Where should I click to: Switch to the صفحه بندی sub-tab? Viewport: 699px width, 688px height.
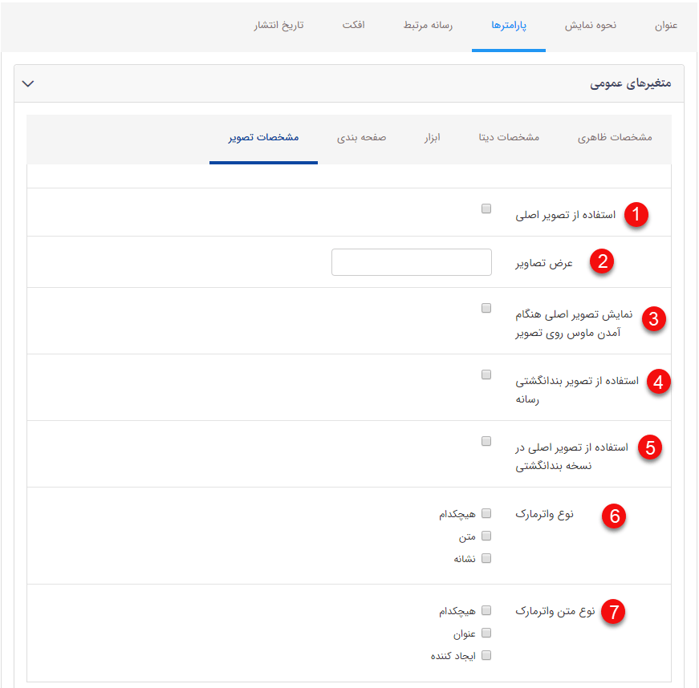(x=363, y=137)
